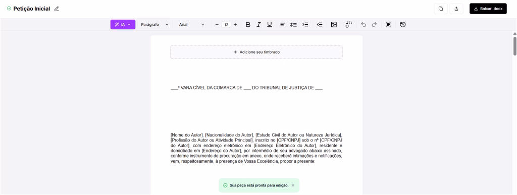
Task: Duplicate the document with copy icon
Action: pos(441,9)
